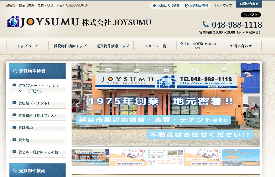Viewport: 275px width, 177px height.
Task: Open the サイトマップ link
Action: pos(223,5)
